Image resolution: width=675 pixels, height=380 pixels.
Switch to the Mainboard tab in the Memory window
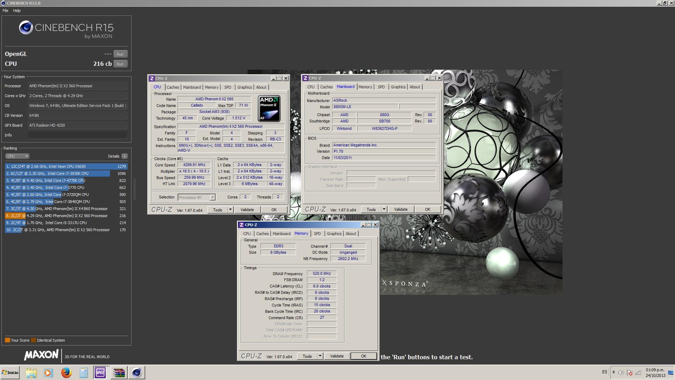point(282,234)
